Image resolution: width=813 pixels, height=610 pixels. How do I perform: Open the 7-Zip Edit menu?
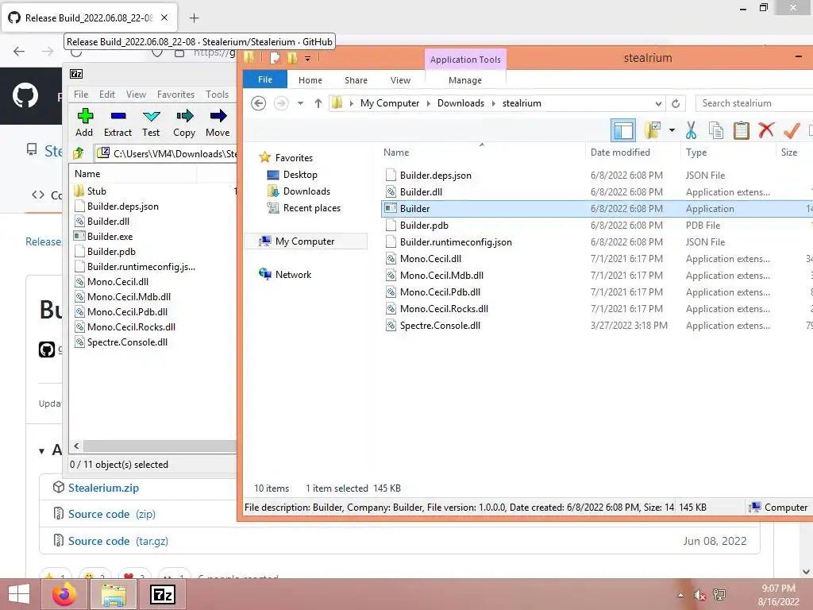tap(107, 95)
